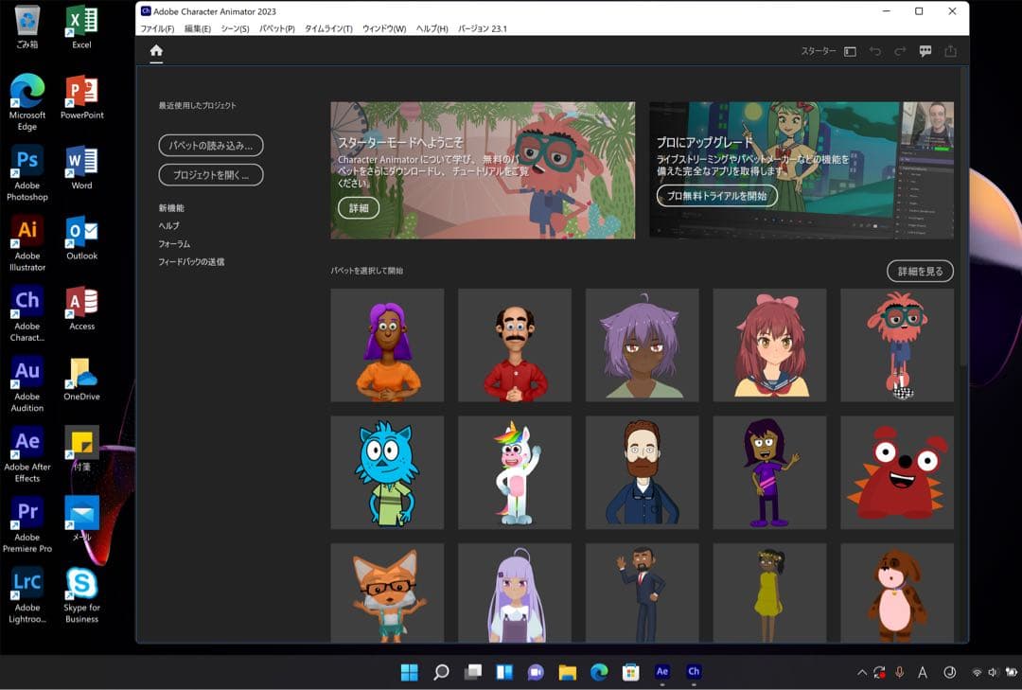Screen dimensions: 1022x690
Task: Click パペットの読み込み button
Action: [x=210, y=146]
